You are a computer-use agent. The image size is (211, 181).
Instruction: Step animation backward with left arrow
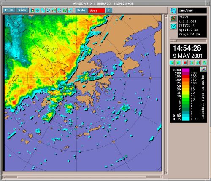(x=172, y=63)
